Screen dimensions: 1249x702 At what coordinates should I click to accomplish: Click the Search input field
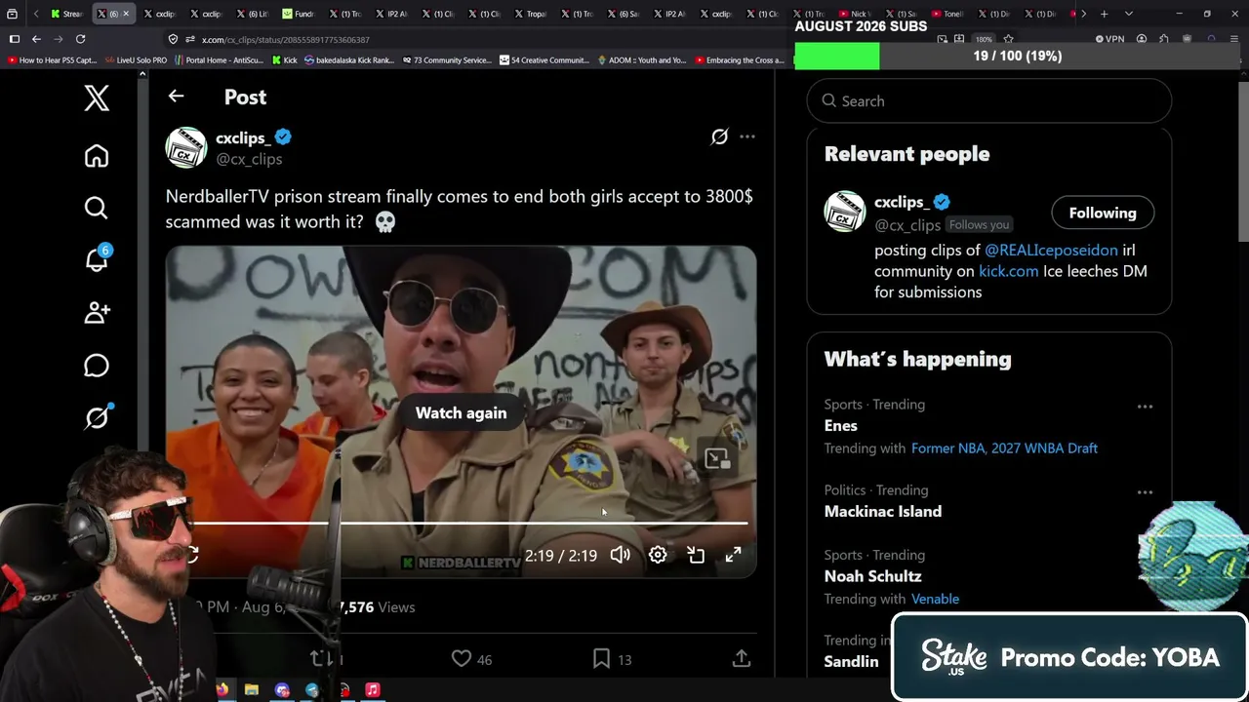(x=988, y=100)
